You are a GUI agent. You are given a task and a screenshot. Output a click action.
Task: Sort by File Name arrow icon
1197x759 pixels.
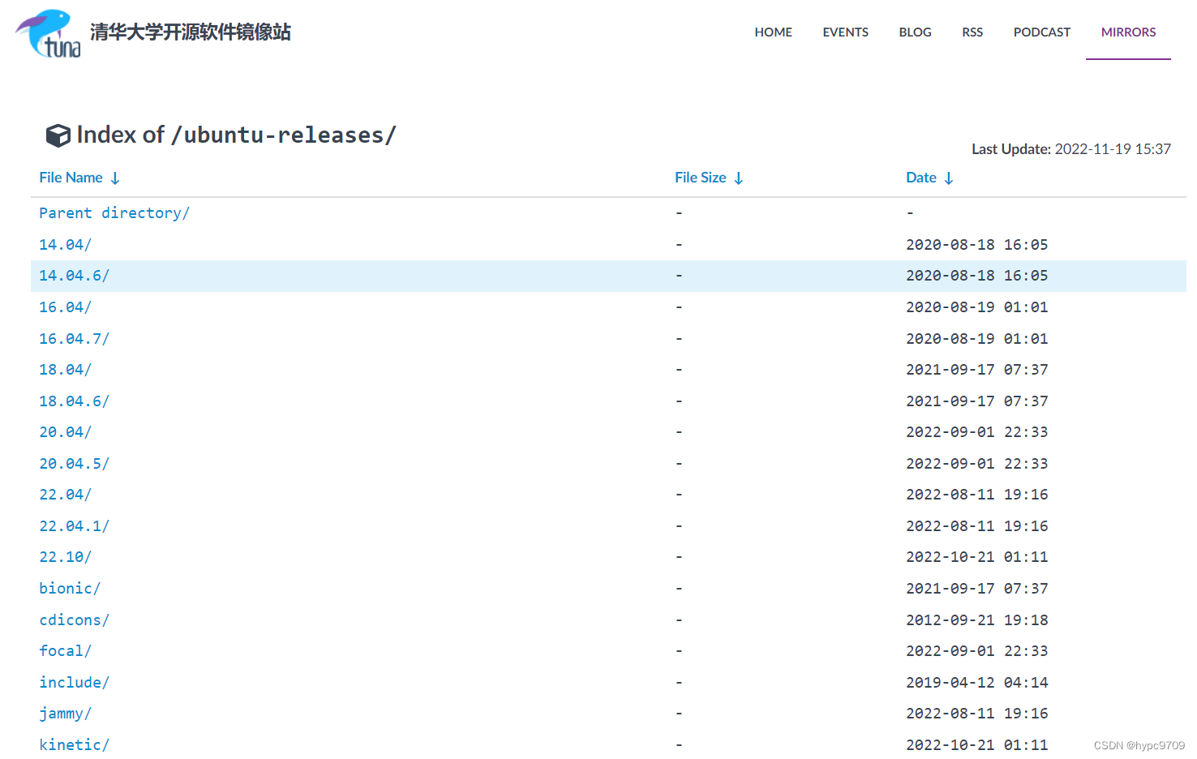(x=115, y=178)
